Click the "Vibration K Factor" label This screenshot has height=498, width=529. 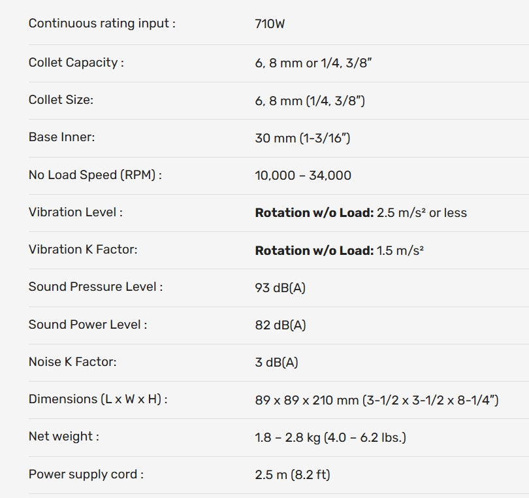(83, 250)
